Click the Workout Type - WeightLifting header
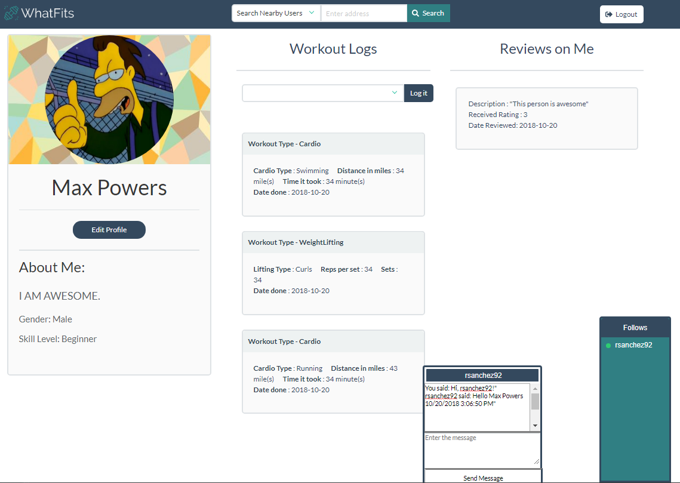The image size is (680, 483). click(x=333, y=242)
